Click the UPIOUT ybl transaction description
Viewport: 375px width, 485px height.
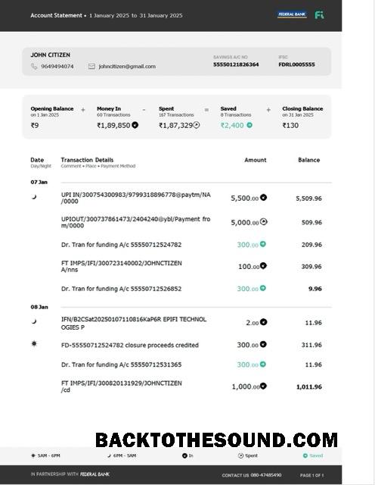[136, 222]
